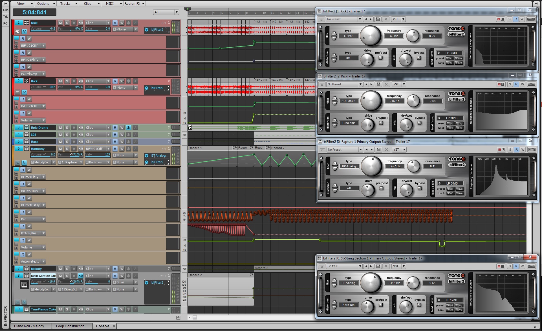Go to next preset in biFilter2 SI-String window
This screenshot has width=542, height=331.
(371, 266)
